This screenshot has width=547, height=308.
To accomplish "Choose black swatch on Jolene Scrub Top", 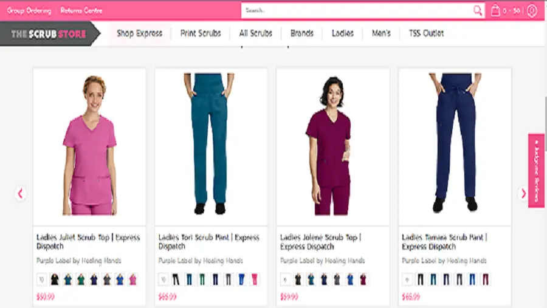I will (298, 279).
